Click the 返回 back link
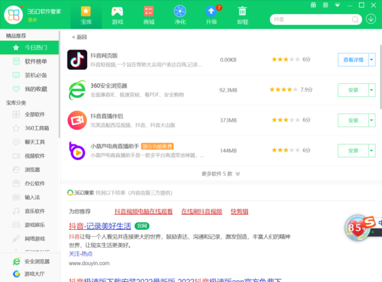 tap(80, 37)
